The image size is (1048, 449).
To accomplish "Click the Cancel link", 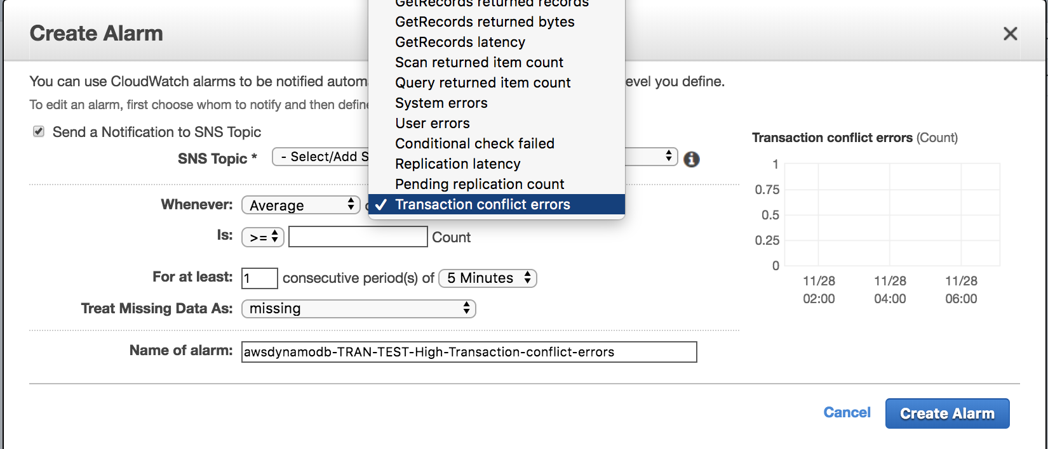I will pos(847,412).
